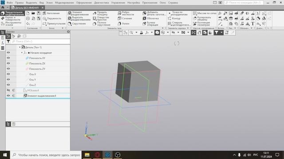284x159 pixels.
Task: Click the undo arrow icon
Action: (28, 23)
